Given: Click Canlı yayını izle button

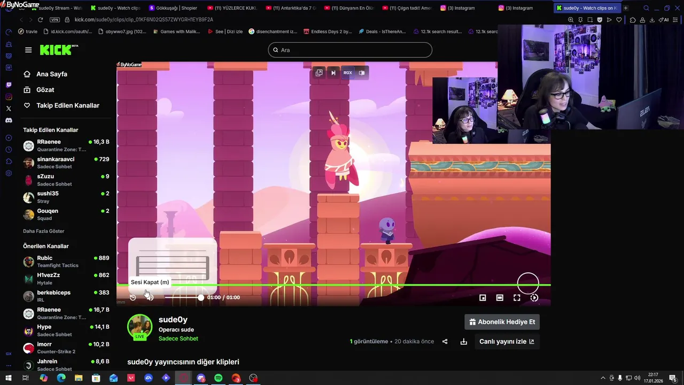Looking at the screenshot, I should pyautogui.click(x=507, y=342).
